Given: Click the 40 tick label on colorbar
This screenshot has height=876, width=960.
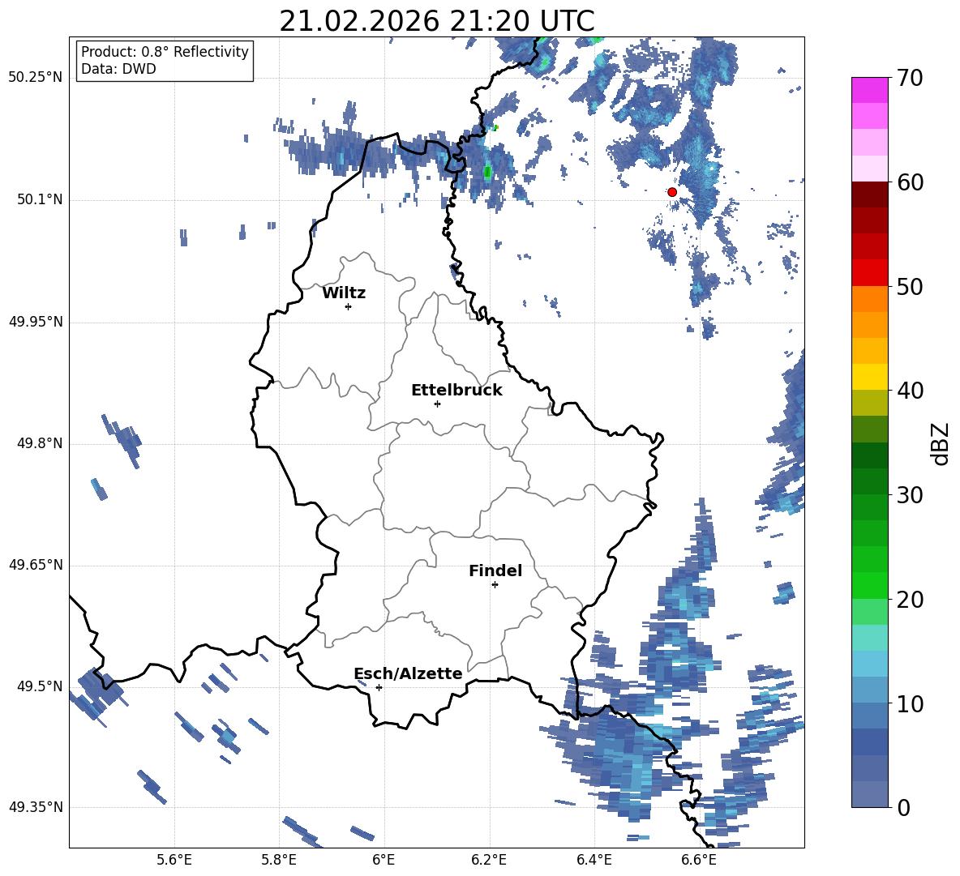Looking at the screenshot, I should (910, 391).
